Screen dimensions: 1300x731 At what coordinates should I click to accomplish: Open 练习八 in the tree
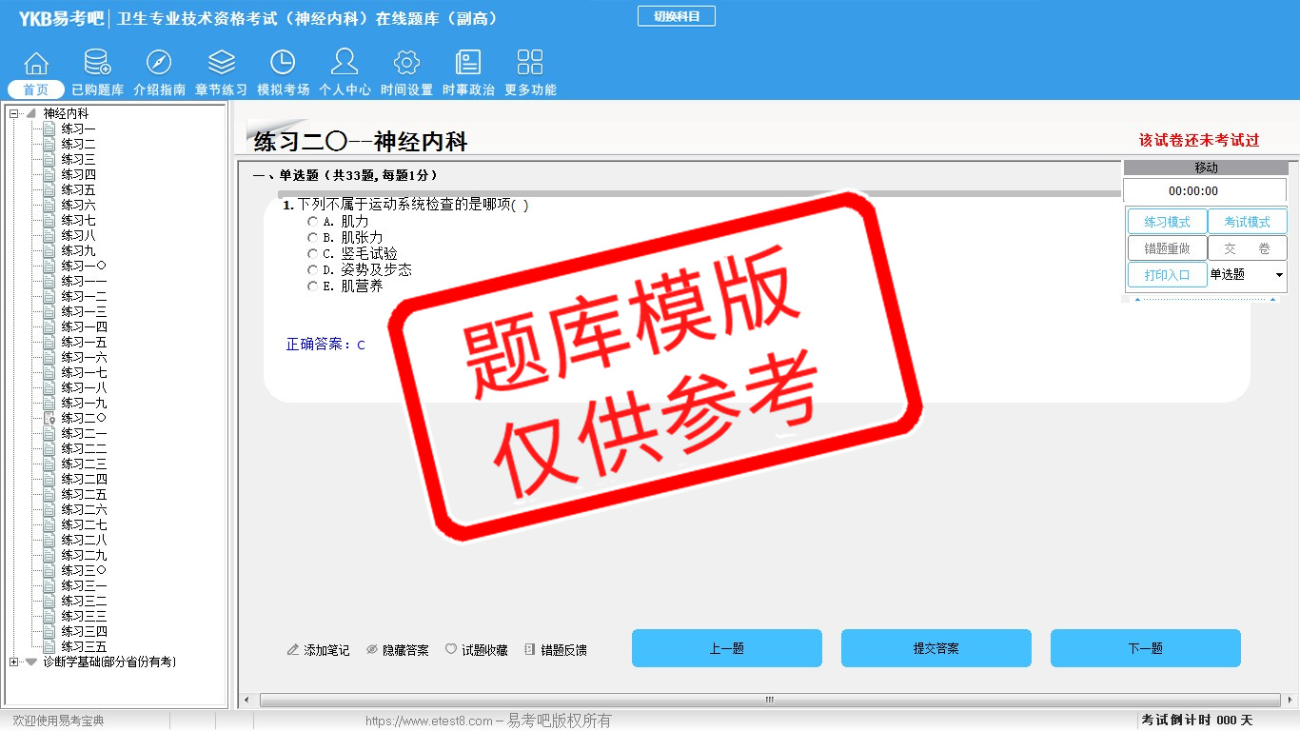point(79,235)
